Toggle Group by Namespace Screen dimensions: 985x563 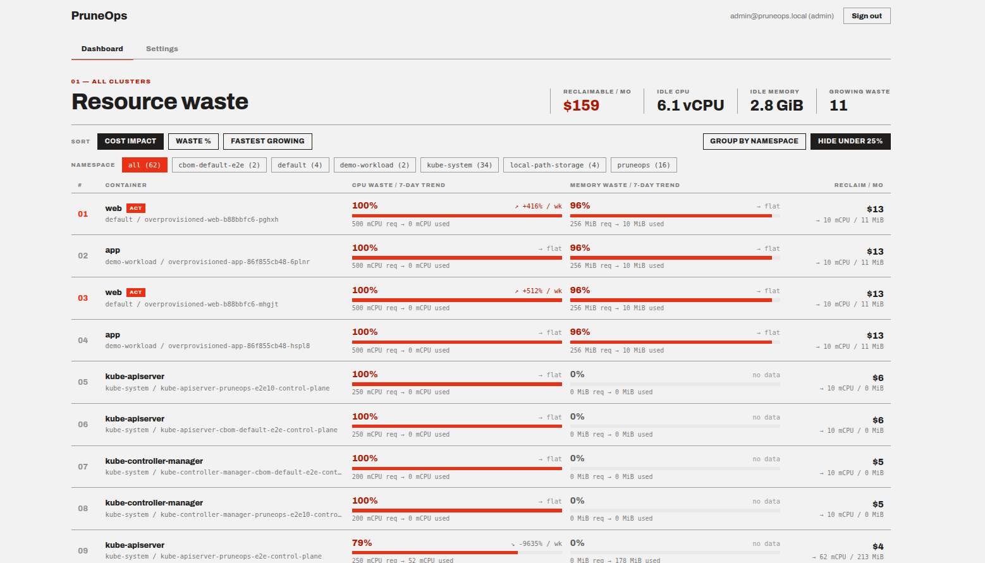(x=754, y=141)
